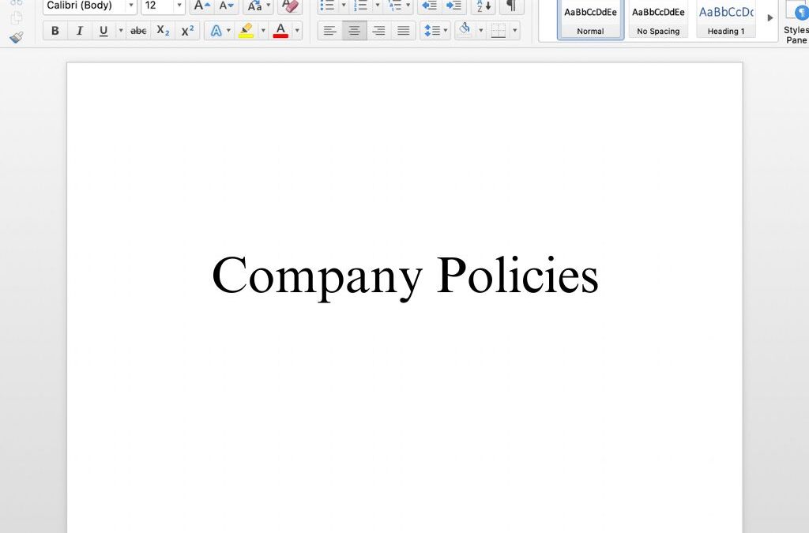Decrease font size with small A
The height and width of the screenshot is (533, 809).
pos(227,6)
